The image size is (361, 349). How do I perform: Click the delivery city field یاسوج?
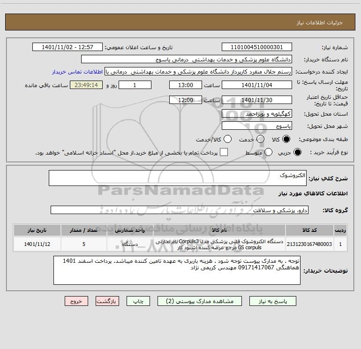[257, 126]
